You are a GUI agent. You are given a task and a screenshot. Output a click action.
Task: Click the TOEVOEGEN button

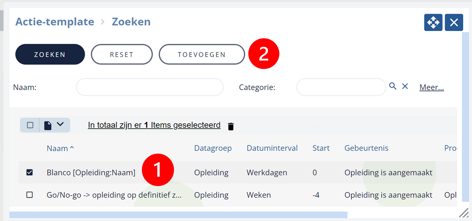point(202,55)
